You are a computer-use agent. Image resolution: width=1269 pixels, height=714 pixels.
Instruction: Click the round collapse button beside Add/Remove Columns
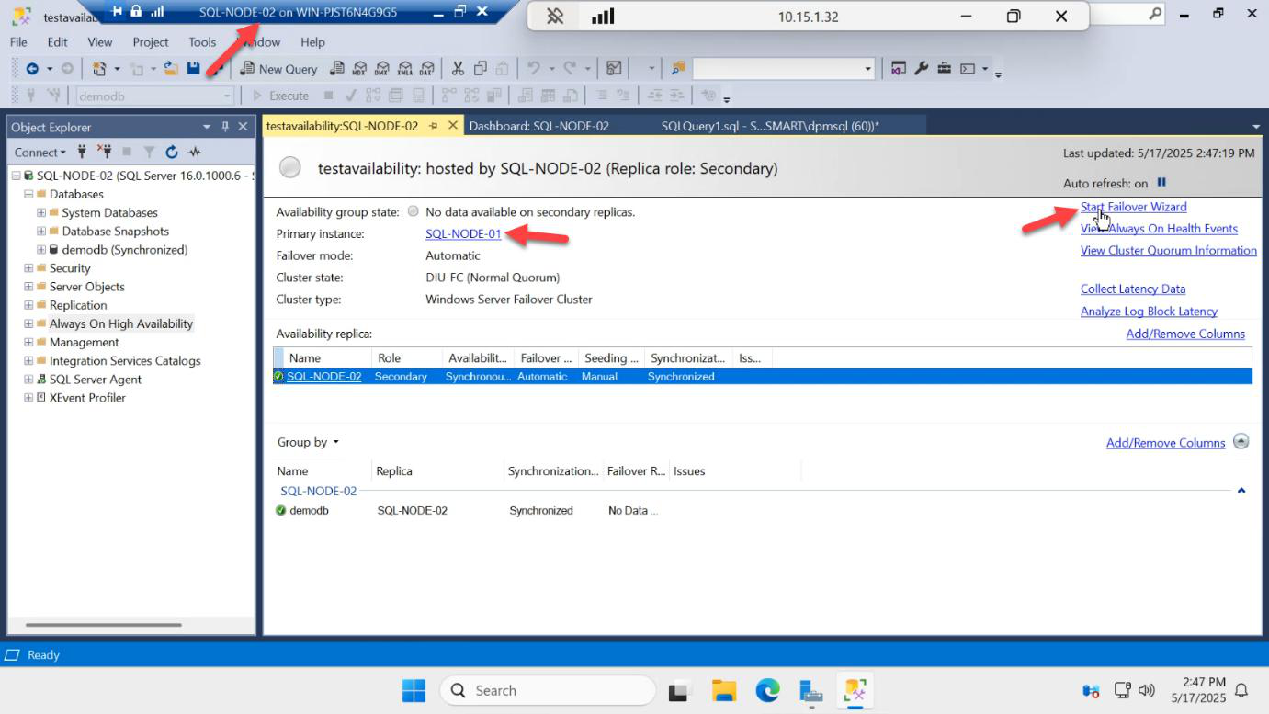click(1241, 441)
